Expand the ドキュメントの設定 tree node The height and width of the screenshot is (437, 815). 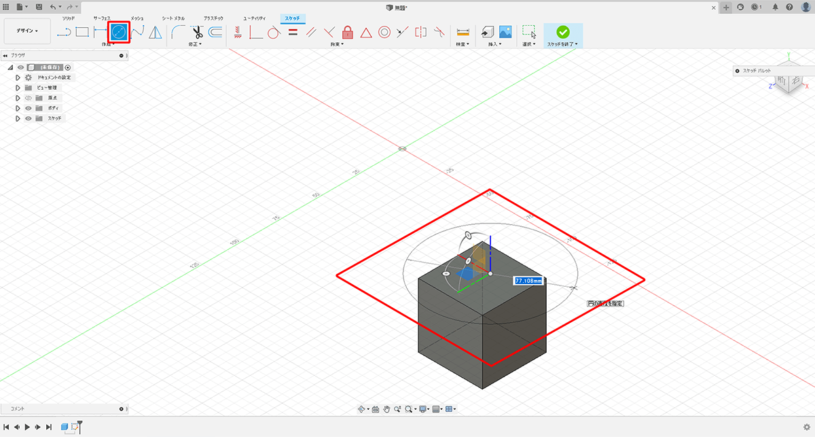tap(18, 77)
